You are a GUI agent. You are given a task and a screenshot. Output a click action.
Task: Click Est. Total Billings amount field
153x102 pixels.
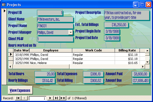coord(116,25)
